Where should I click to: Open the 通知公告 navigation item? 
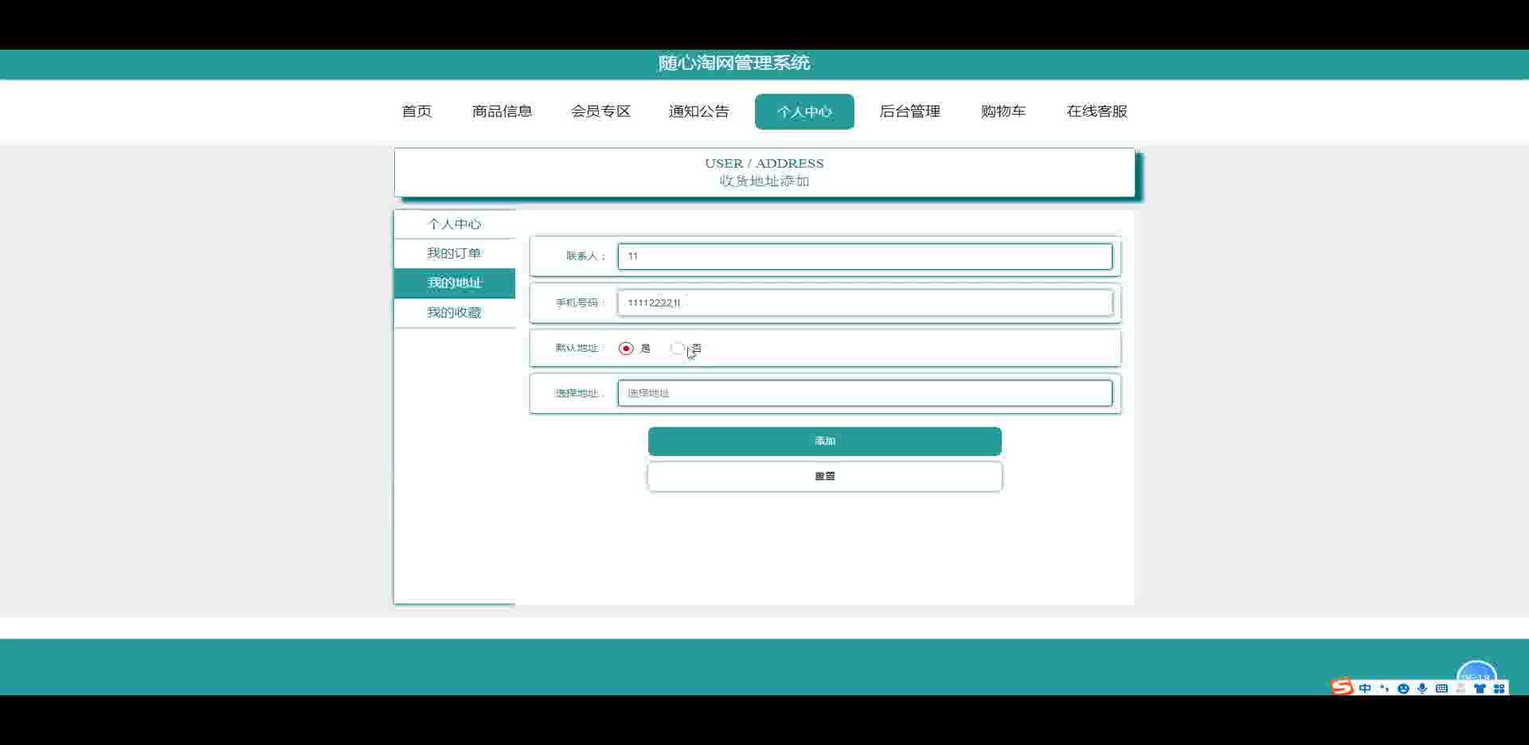tap(698, 111)
